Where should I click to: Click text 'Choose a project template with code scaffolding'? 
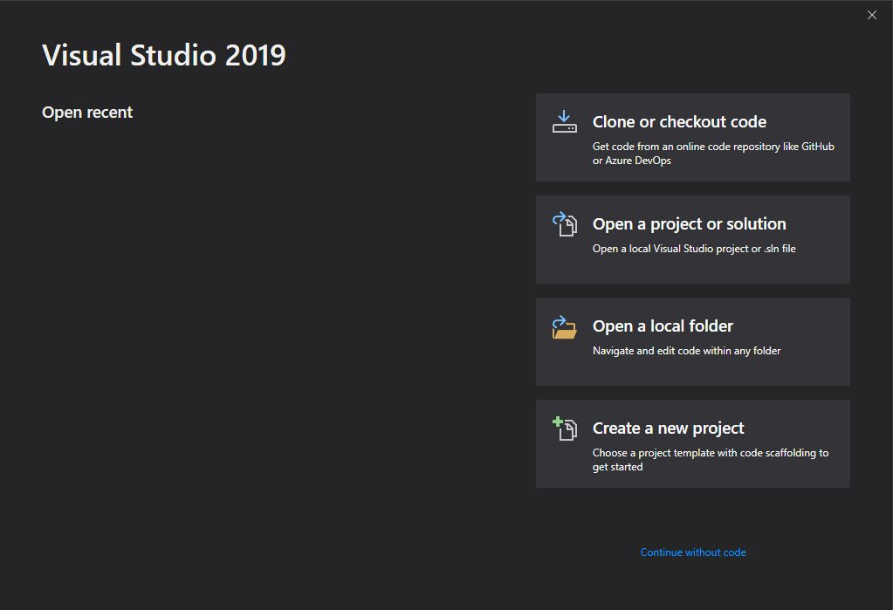(704, 453)
